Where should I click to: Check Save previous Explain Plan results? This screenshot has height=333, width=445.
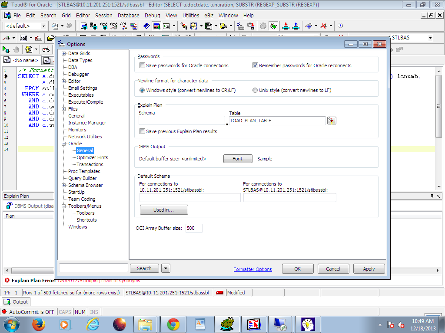pos(142,131)
